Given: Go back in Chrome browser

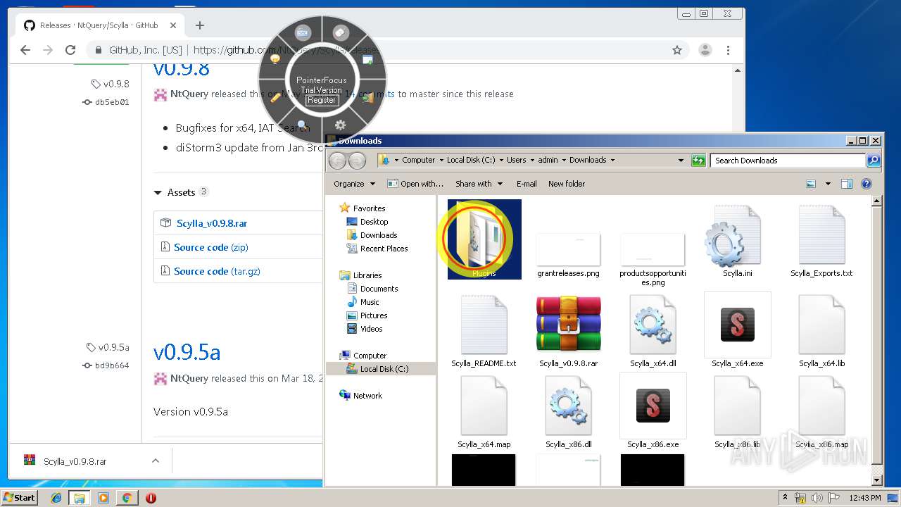Looking at the screenshot, I should [25, 50].
